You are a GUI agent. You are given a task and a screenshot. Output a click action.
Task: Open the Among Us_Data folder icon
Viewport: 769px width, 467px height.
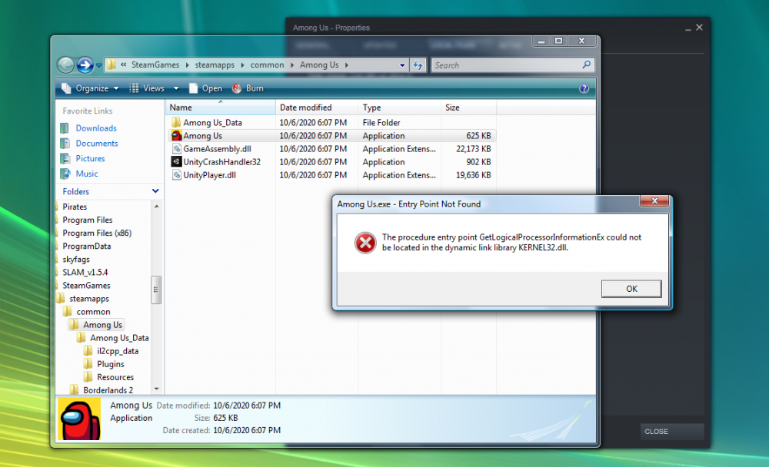click(x=176, y=123)
